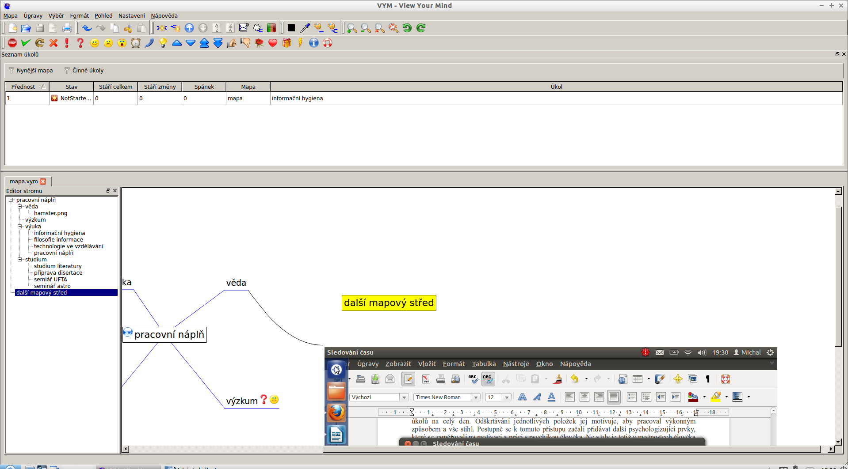Click the stop sign flag icon
This screenshot has width=848, height=469.
tap(12, 43)
